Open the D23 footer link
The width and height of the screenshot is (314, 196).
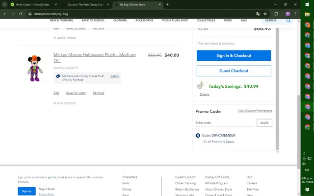pos(249,177)
